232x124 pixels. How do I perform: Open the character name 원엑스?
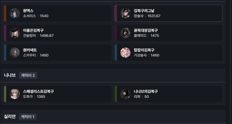click(28, 11)
